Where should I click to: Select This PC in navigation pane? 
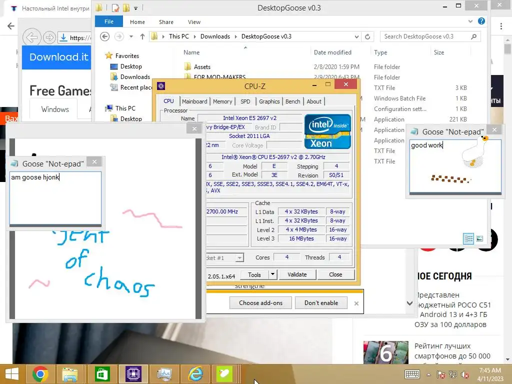point(125,108)
